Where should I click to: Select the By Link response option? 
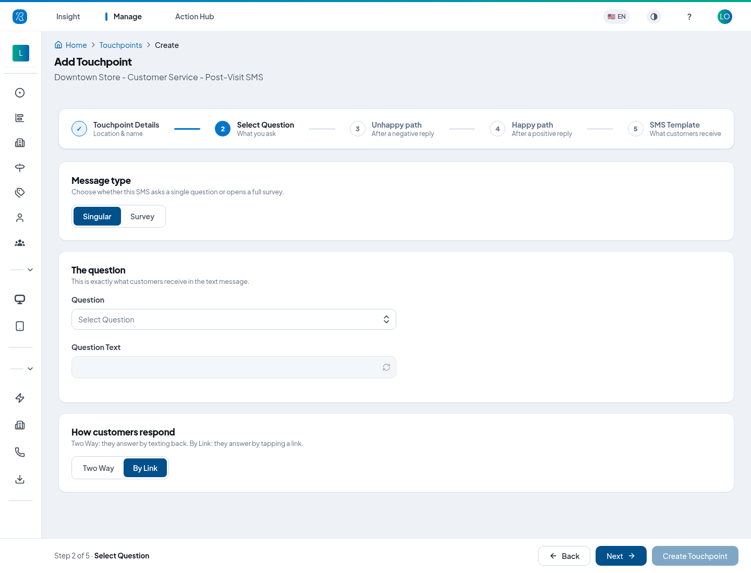(145, 468)
